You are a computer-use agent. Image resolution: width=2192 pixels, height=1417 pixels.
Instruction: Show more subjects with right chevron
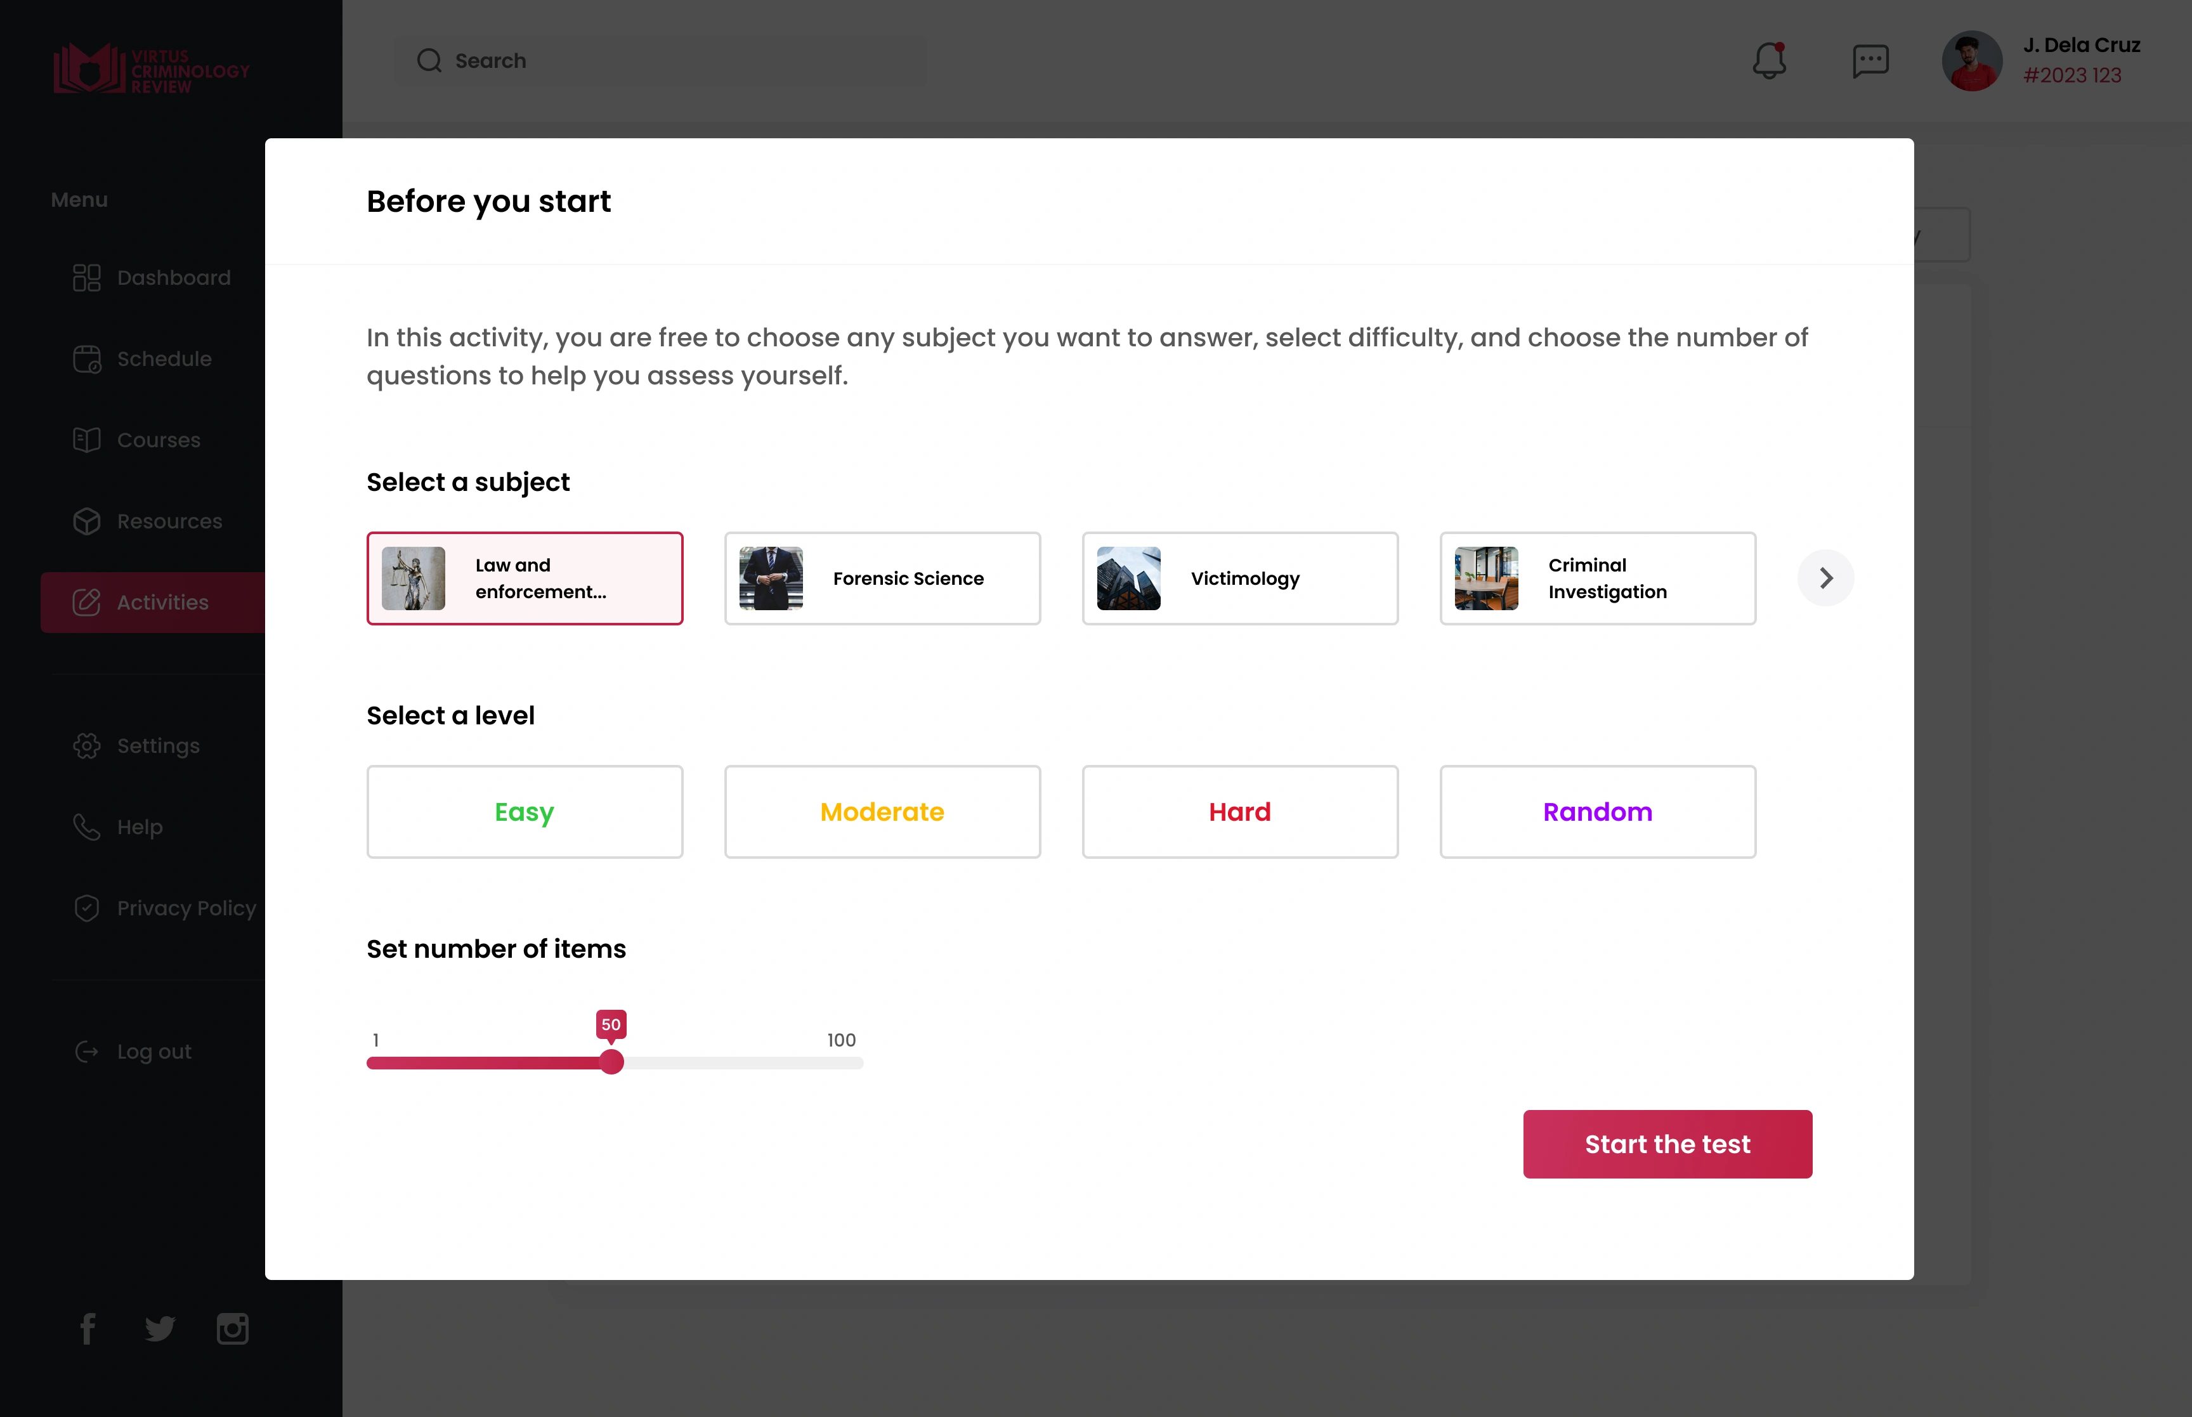(1825, 578)
